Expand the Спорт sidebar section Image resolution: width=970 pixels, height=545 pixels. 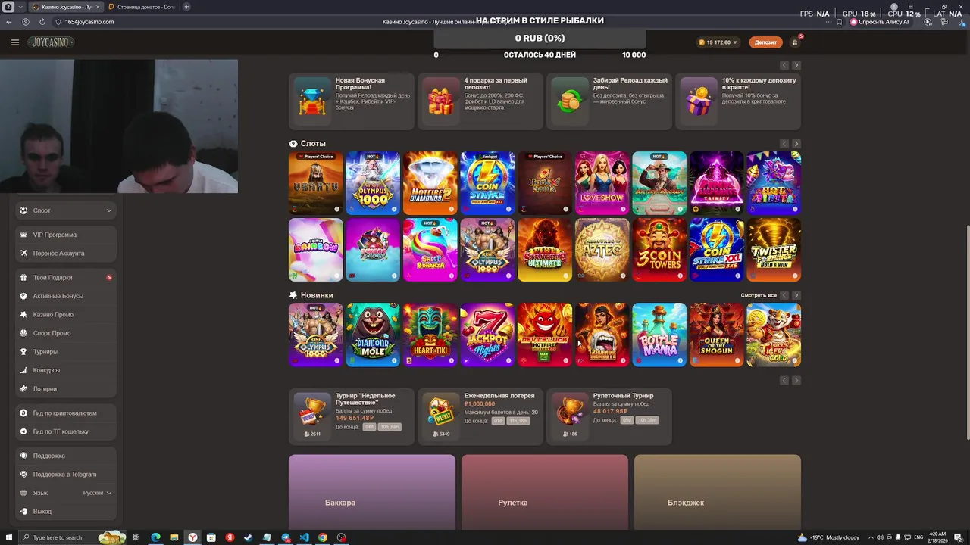point(66,210)
